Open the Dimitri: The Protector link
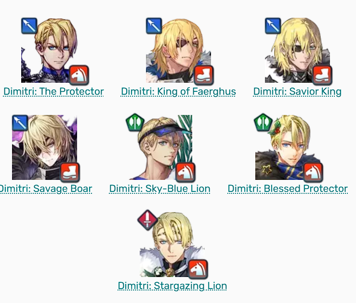This screenshot has height=303, width=356. pyautogui.click(x=53, y=91)
